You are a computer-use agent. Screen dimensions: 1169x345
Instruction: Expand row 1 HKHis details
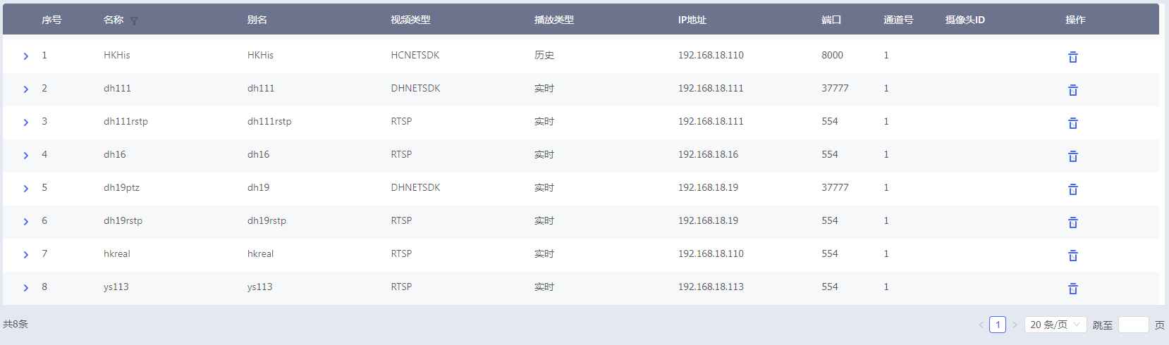26,56
